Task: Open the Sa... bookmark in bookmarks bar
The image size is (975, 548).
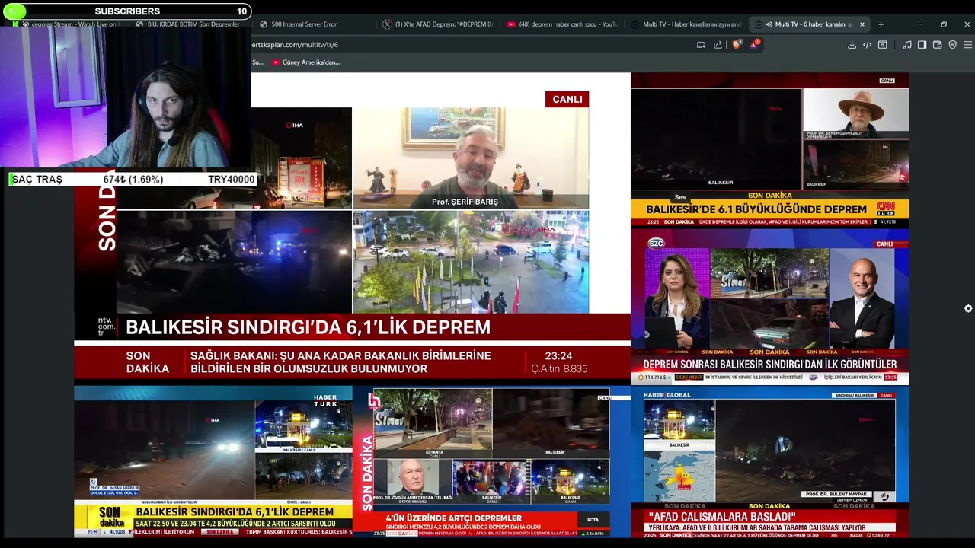Action: coord(257,62)
